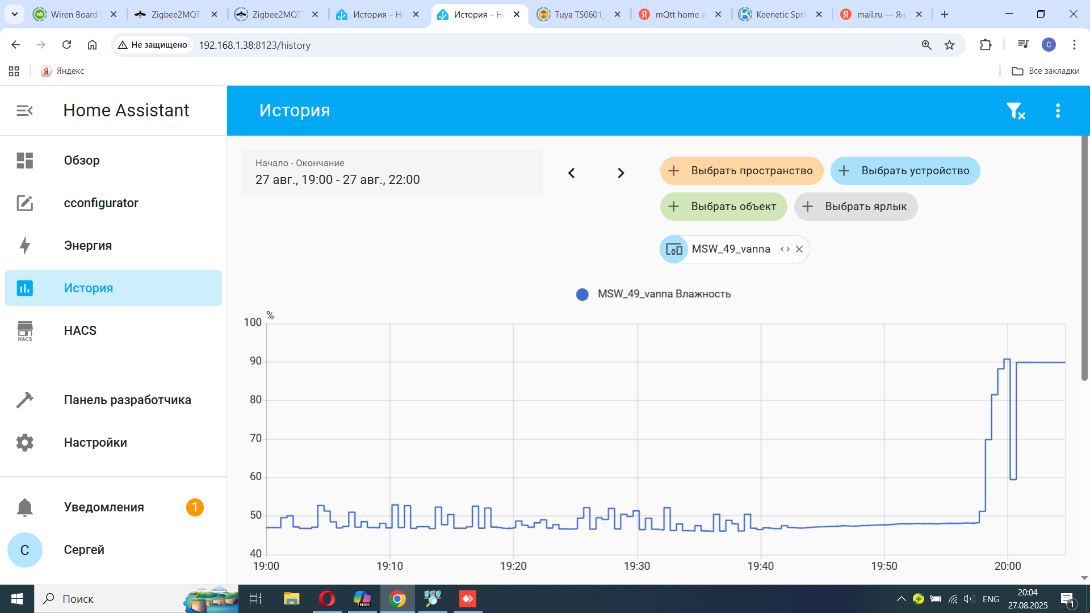Open Обзор overview in sidebar
This screenshot has width=1090, height=613.
(x=82, y=161)
